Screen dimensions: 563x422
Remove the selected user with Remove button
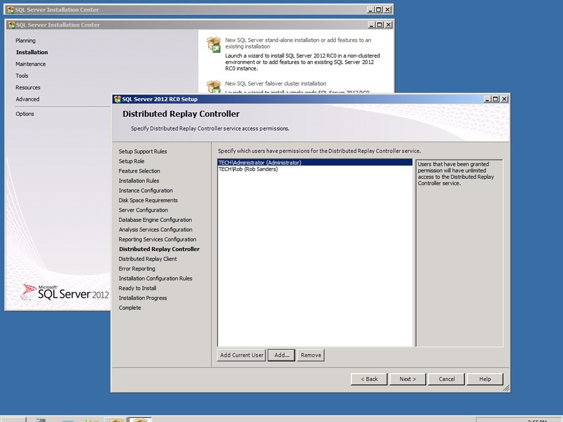tap(311, 355)
